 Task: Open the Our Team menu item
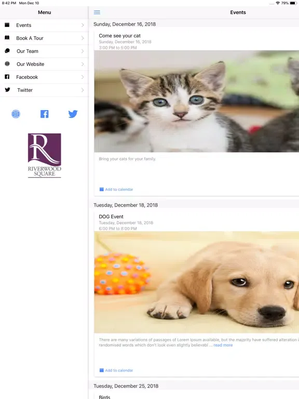click(44, 51)
